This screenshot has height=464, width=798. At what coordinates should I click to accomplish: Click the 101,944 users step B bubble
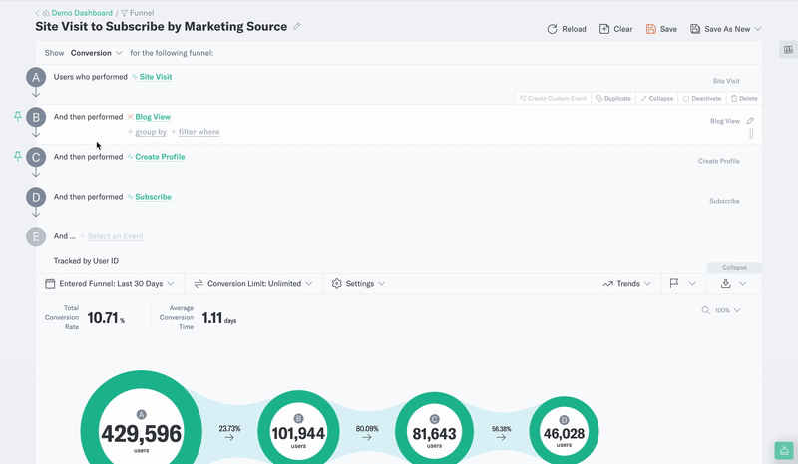298,431
